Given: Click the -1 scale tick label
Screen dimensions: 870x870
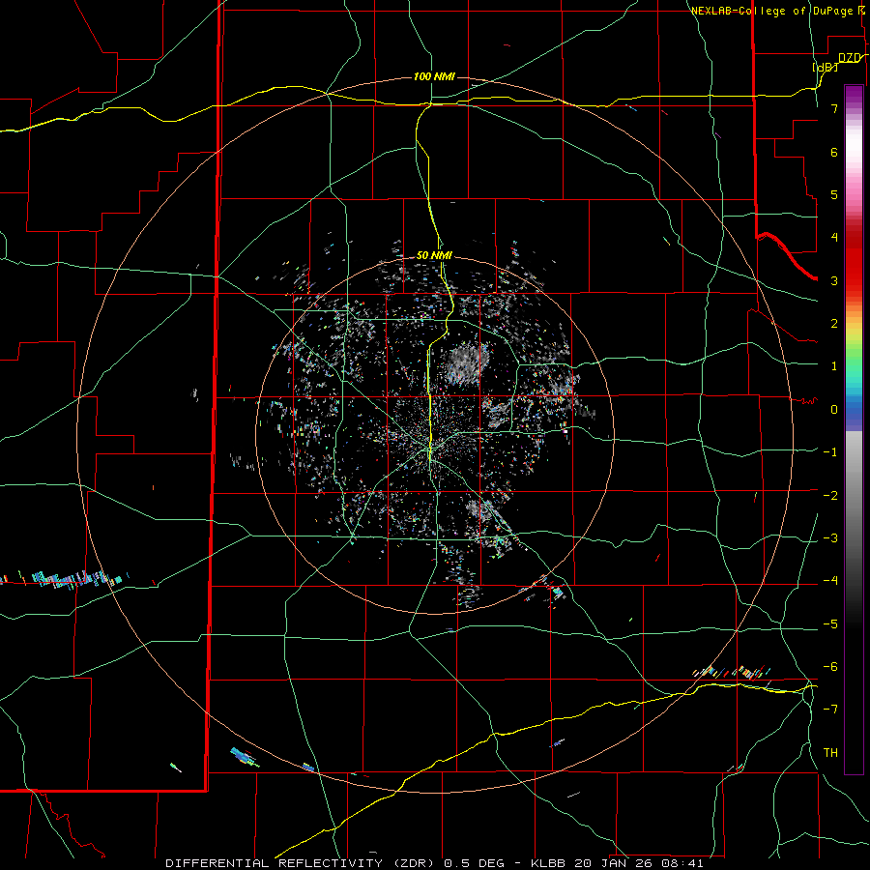Looking at the screenshot, I should click(x=830, y=452).
